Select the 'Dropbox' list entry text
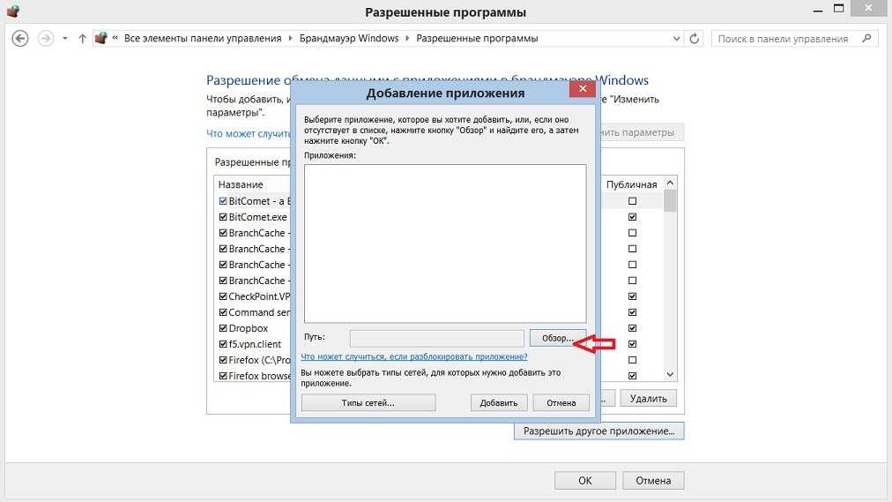This screenshot has height=502, width=892. (x=248, y=328)
